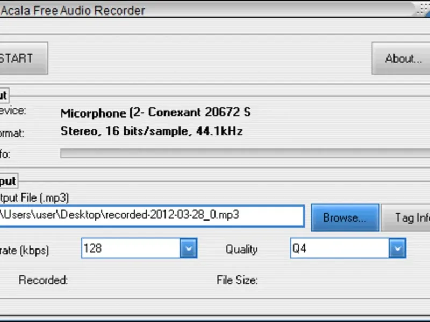Open the About... dialog

click(x=401, y=58)
